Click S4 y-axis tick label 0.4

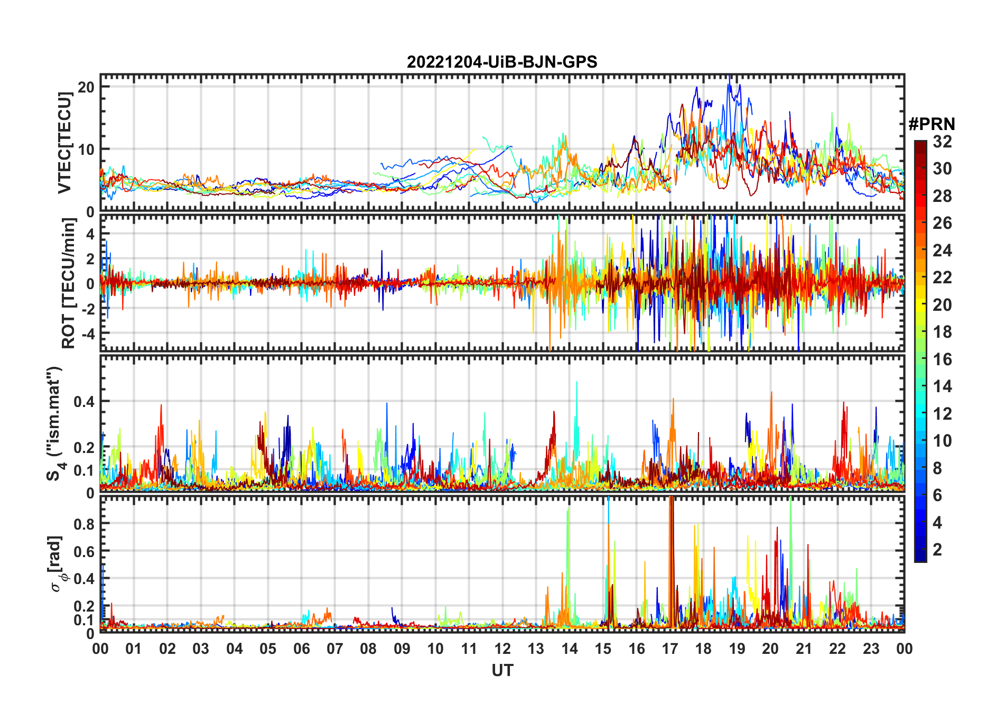tap(84, 402)
